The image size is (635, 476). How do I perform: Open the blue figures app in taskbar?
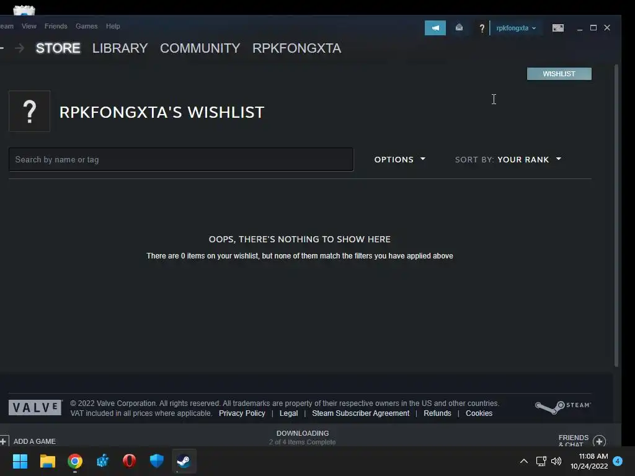coord(102,461)
